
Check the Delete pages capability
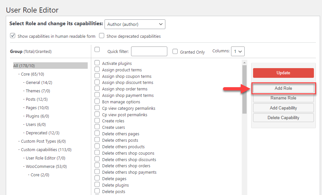97,178
